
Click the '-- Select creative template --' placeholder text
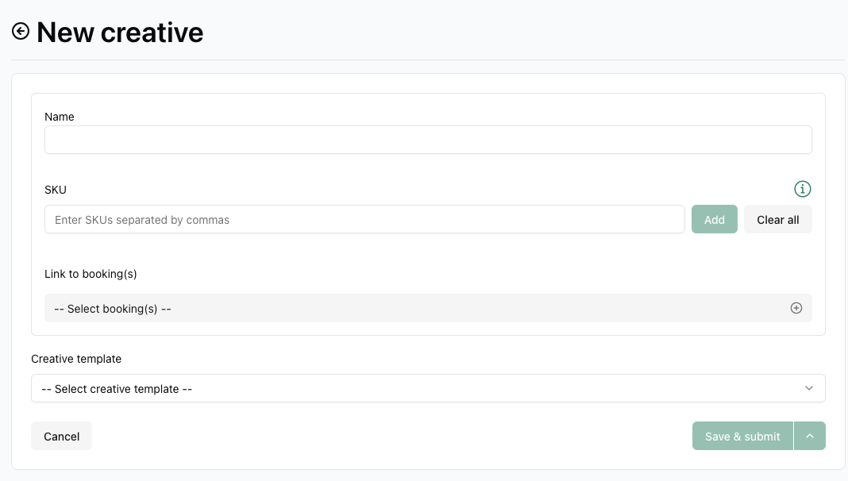click(117, 389)
